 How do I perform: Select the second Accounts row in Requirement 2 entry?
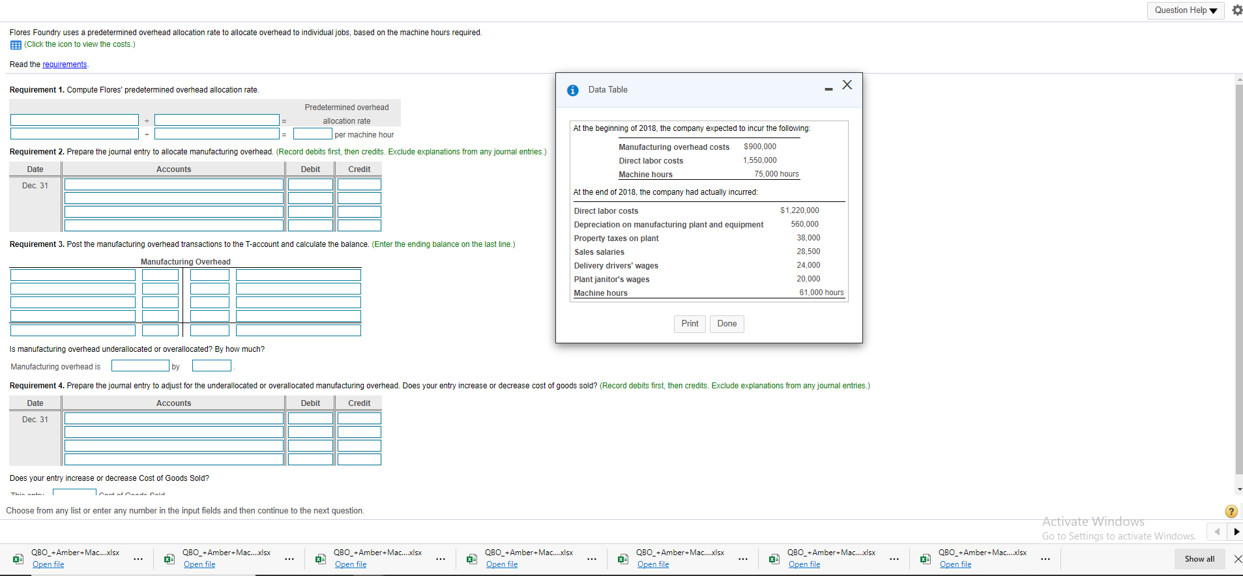tap(174, 198)
